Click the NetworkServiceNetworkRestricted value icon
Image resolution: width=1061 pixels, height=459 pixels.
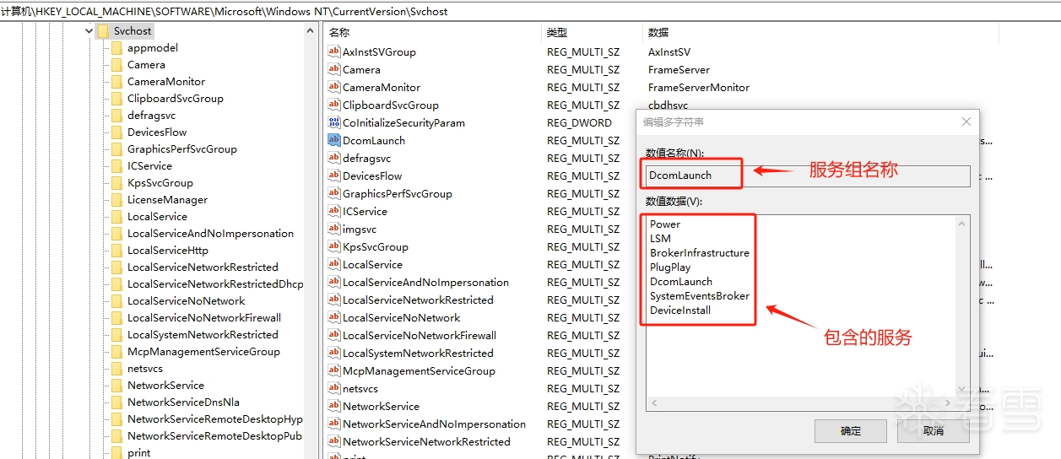[333, 441]
